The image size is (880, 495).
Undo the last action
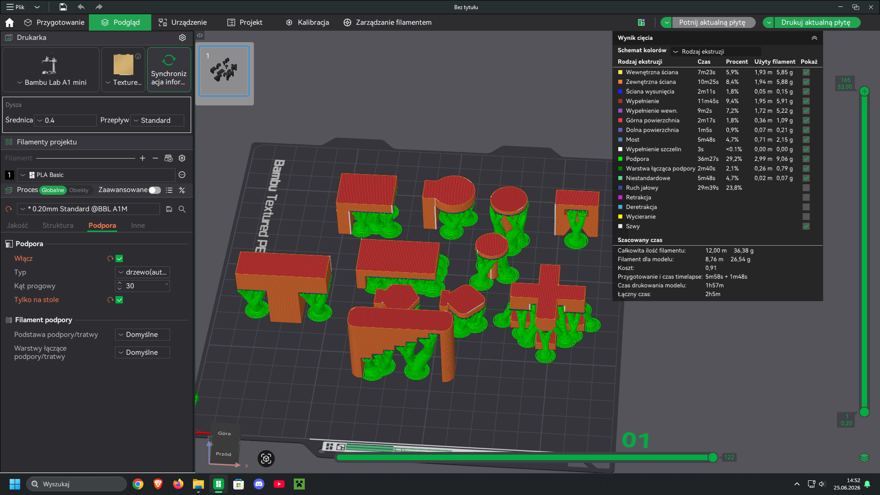coord(81,7)
